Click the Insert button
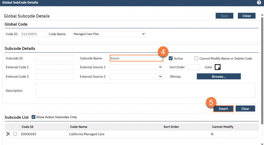Image resolution: width=264 pixels, height=145 pixels. tap(223, 109)
